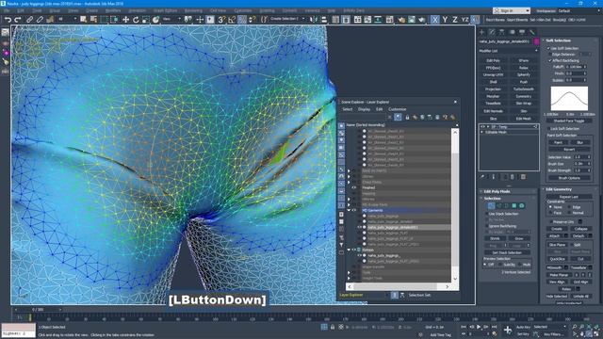
Task: Enable Ignore Backfacing checkbox
Action: pos(486,226)
